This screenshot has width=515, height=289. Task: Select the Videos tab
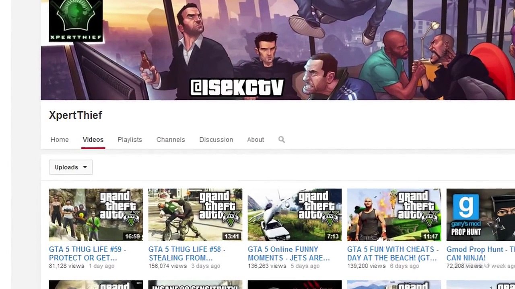tap(93, 140)
